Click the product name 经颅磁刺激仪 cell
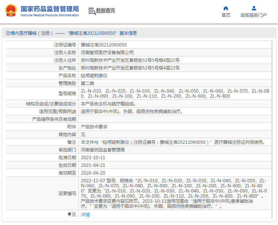The height and width of the screenshot is (225, 278). click(x=94, y=75)
